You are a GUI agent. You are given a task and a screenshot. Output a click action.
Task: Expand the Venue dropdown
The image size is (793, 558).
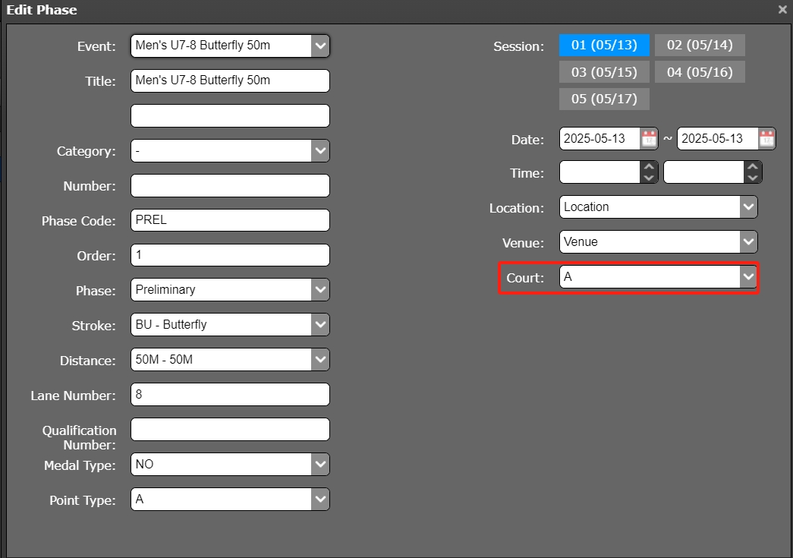[748, 242]
